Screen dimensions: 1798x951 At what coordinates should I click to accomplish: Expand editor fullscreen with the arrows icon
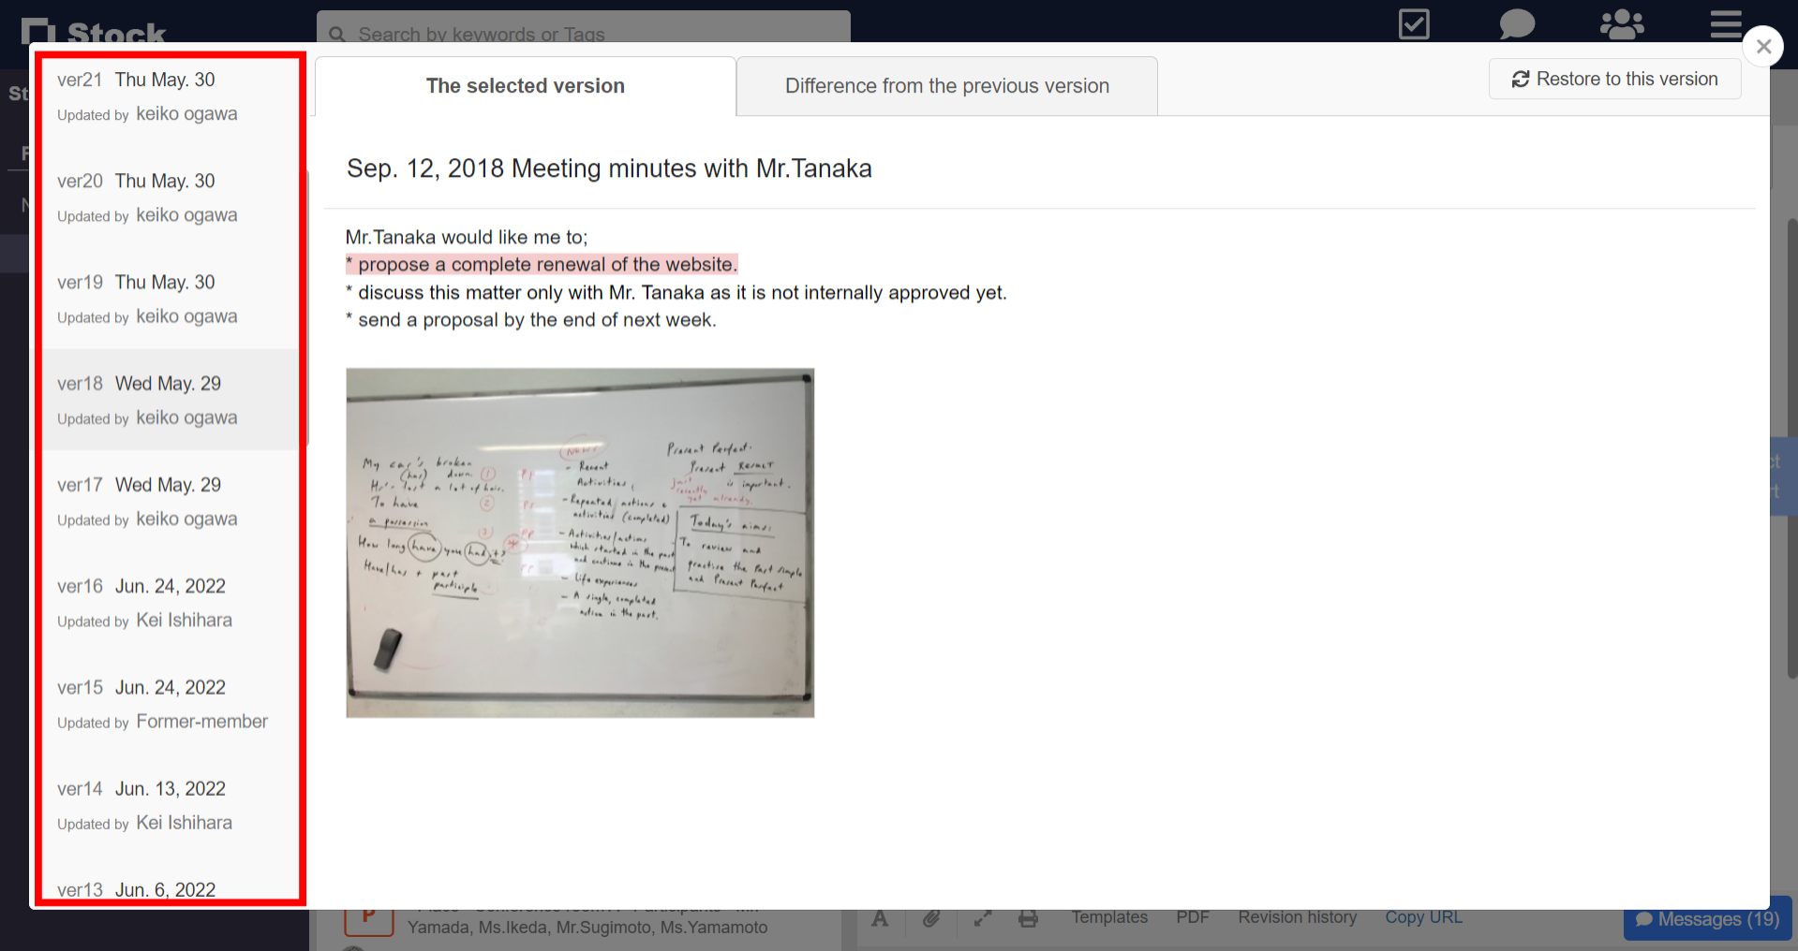(982, 919)
